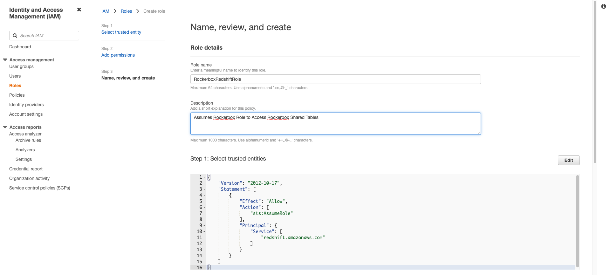Screen dimensions: 610x275
Task: Edit the trusted entities policy
Action: [x=568, y=160]
